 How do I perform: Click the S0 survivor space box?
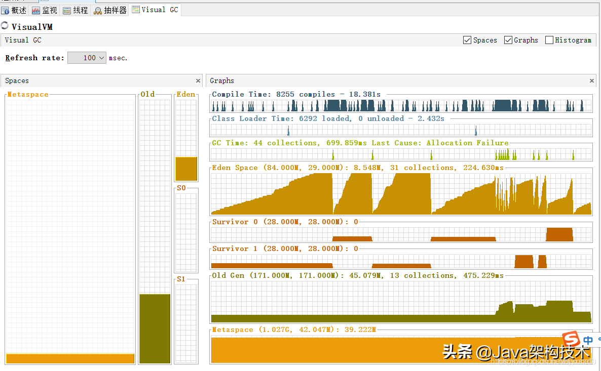tap(186, 232)
